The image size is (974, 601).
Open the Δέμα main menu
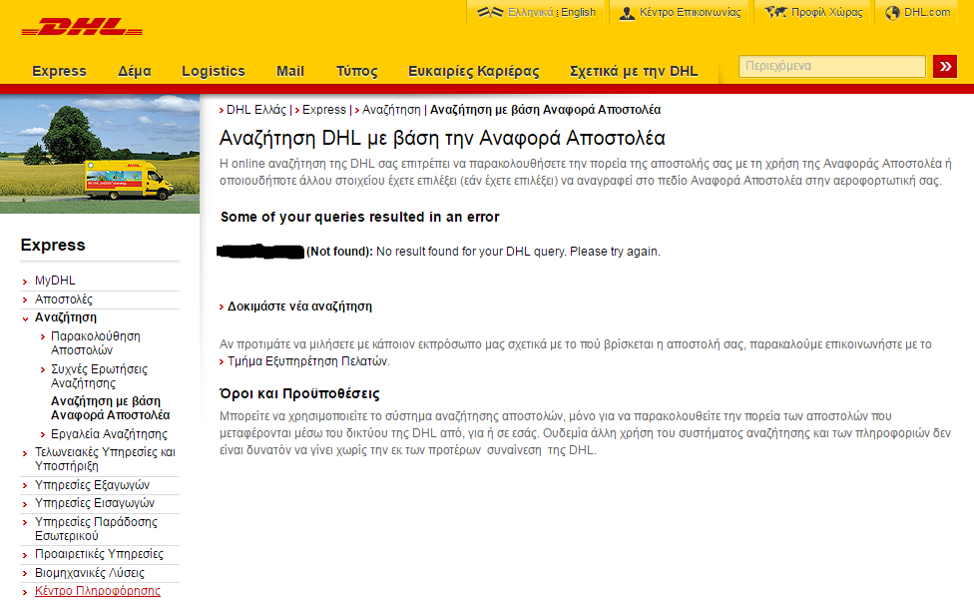pyautogui.click(x=134, y=71)
